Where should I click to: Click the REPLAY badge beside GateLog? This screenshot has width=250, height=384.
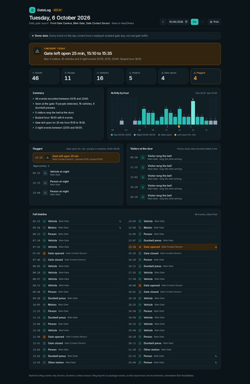pyautogui.click(x=58, y=10)
